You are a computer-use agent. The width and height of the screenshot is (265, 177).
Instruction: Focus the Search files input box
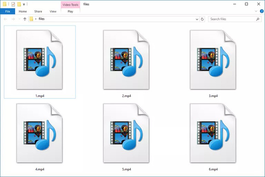click(235, 19)
